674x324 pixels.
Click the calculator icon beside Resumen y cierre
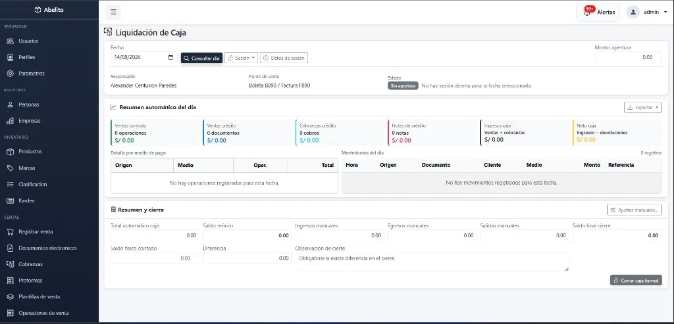113,210
